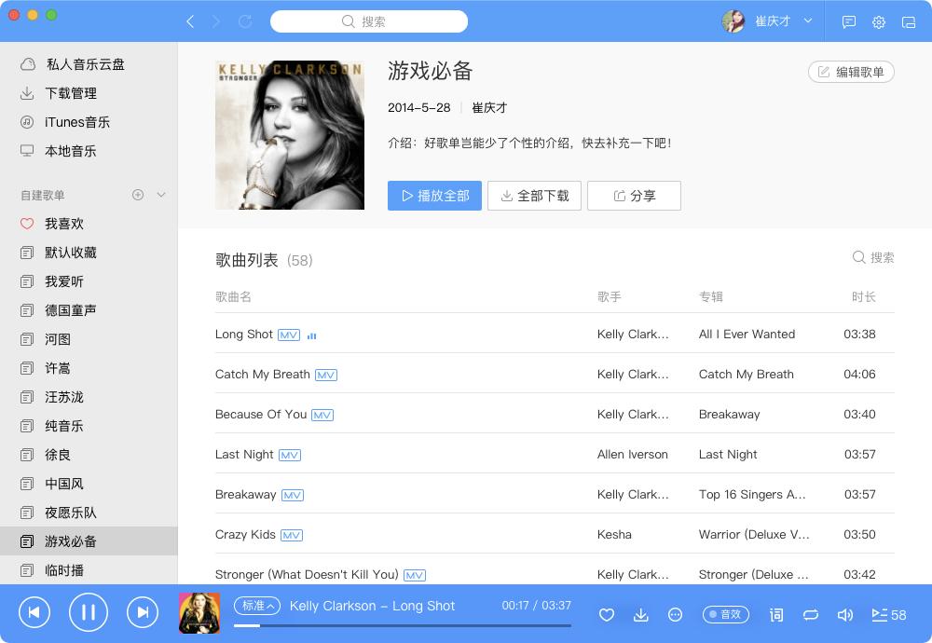Click the Kelly Clarkson playlist cover
The height and width of the screenshot is (643, 932).
(x=290, y=135)
